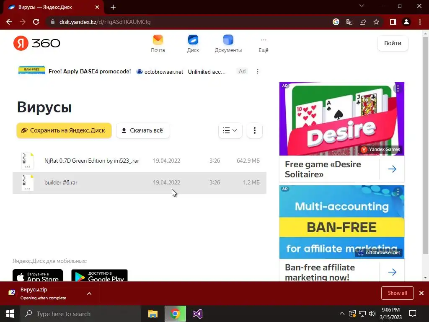
Task: Open Desire Solitaire ad image
Action: point(342,119)
